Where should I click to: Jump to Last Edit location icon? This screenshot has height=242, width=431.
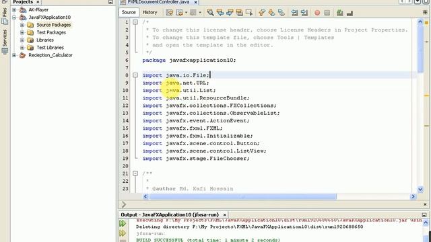coord(169,13)
